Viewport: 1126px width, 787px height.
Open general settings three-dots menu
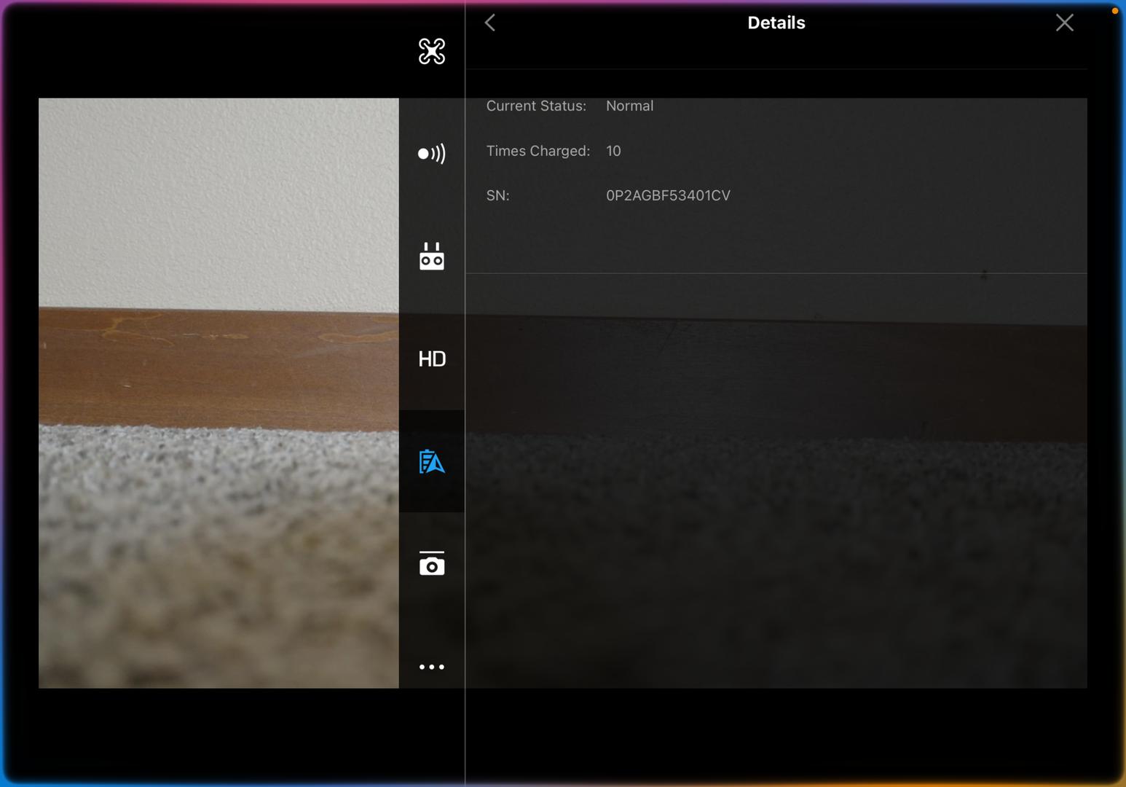click(432, 667)
